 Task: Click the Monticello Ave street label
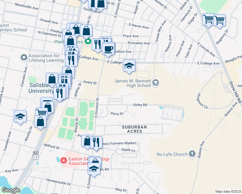click(x=27, y=6)
